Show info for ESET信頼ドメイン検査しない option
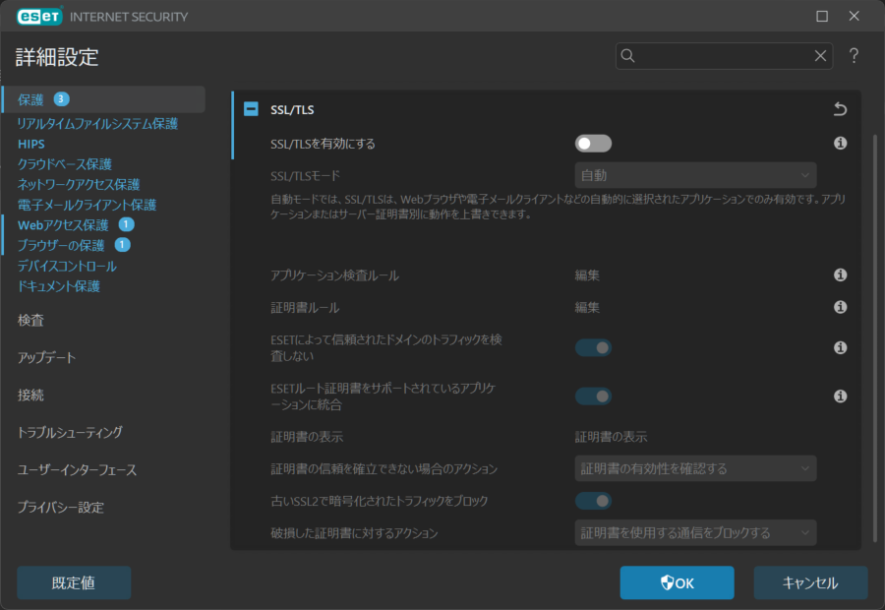The width and height of the screenshot is (885, 610). tap(840, 348)
